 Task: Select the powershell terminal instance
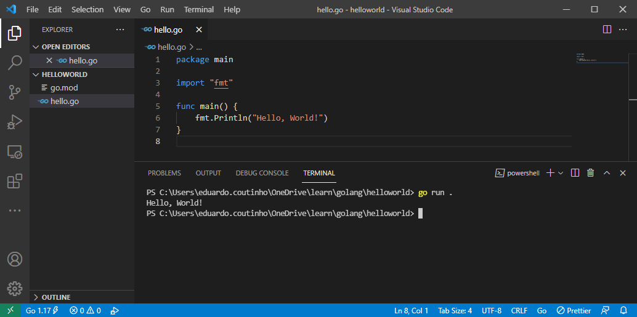click(517, 173)
